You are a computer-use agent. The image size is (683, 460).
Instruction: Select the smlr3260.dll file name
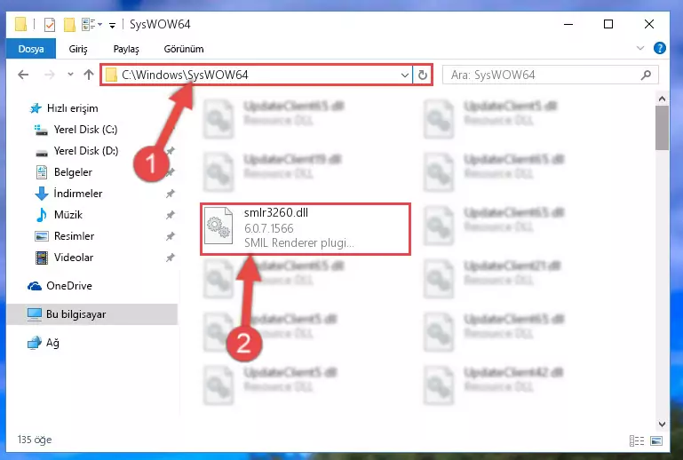click(x=276, y=212)
